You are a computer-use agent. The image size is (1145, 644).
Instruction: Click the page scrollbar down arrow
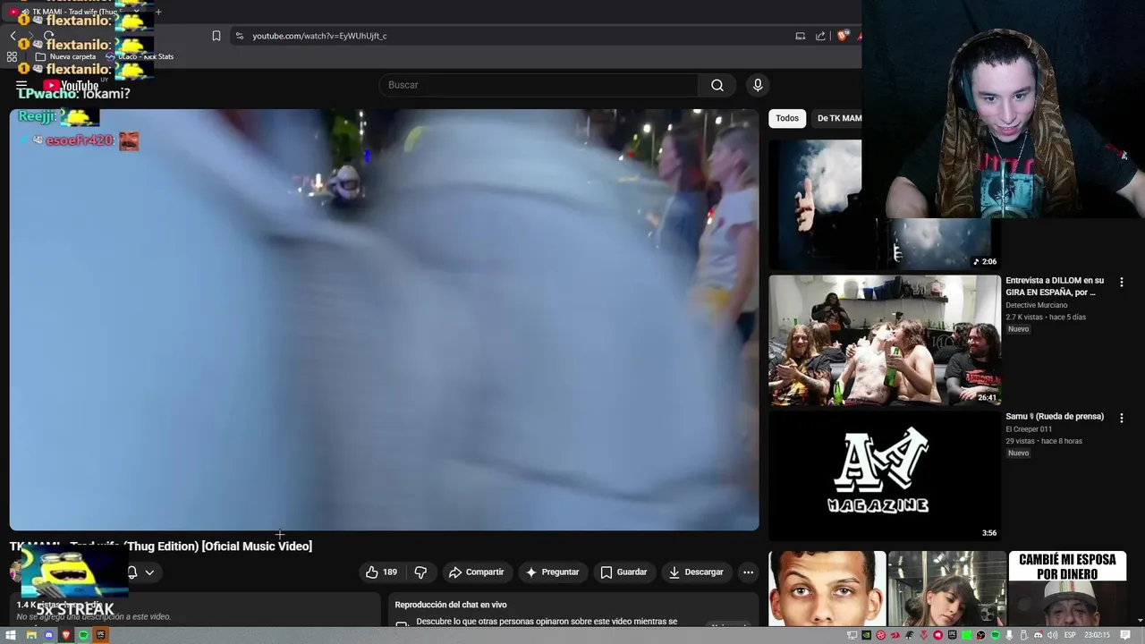(x=1139, y=620)
